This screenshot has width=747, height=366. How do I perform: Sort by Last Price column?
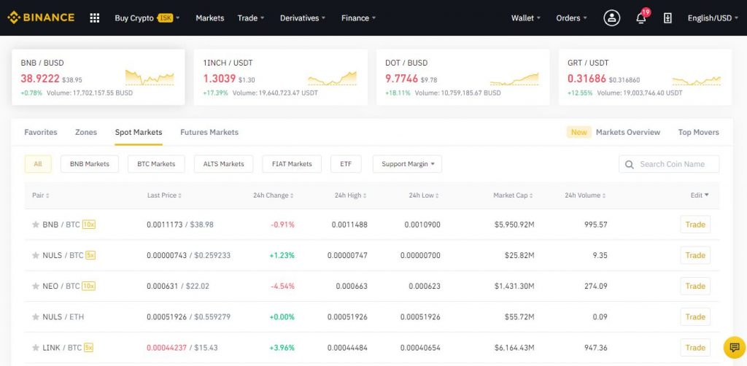[x=164, y=195]
